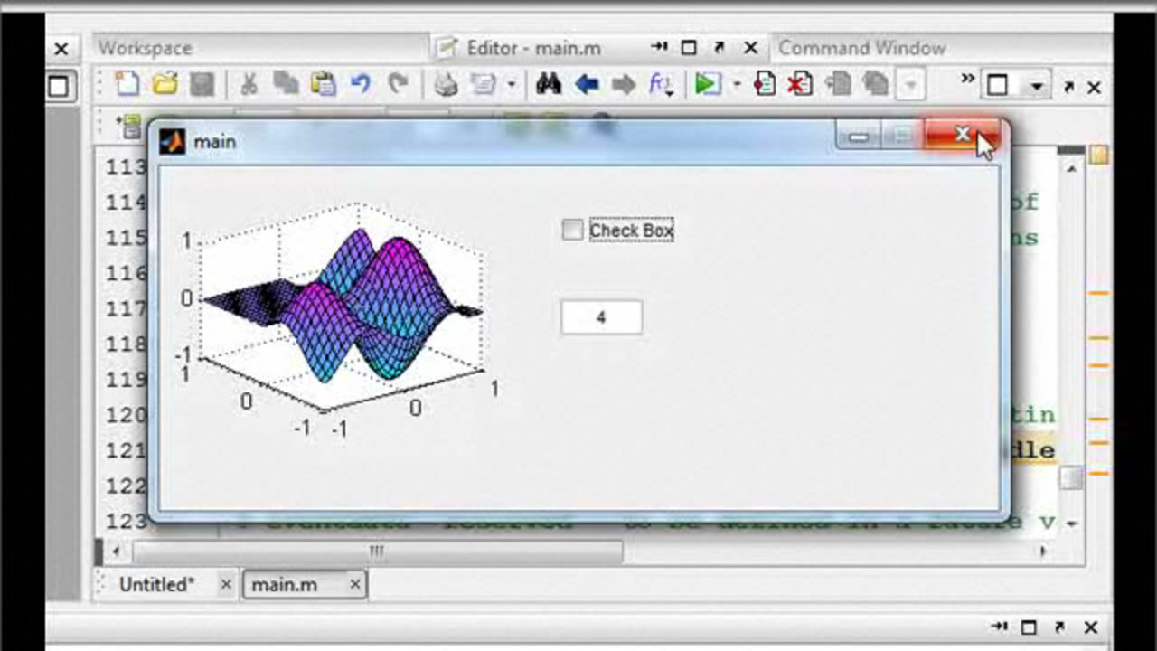Undo the last edit with undo arrow
1157x651 pixels.
[361, 85]
